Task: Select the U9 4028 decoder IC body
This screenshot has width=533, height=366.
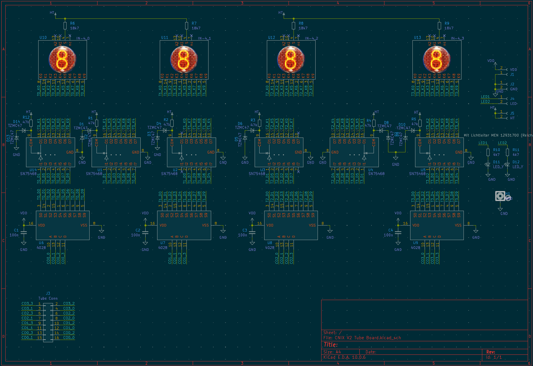Action: [x=437, y=225]
